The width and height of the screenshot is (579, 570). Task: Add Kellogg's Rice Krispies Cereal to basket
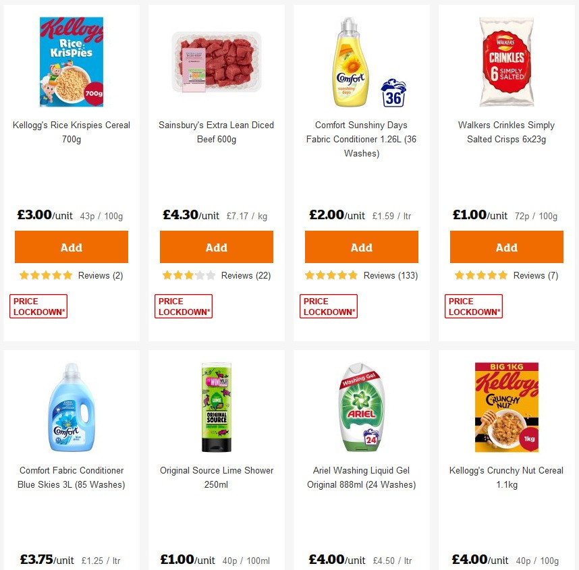tap(71, 246)
